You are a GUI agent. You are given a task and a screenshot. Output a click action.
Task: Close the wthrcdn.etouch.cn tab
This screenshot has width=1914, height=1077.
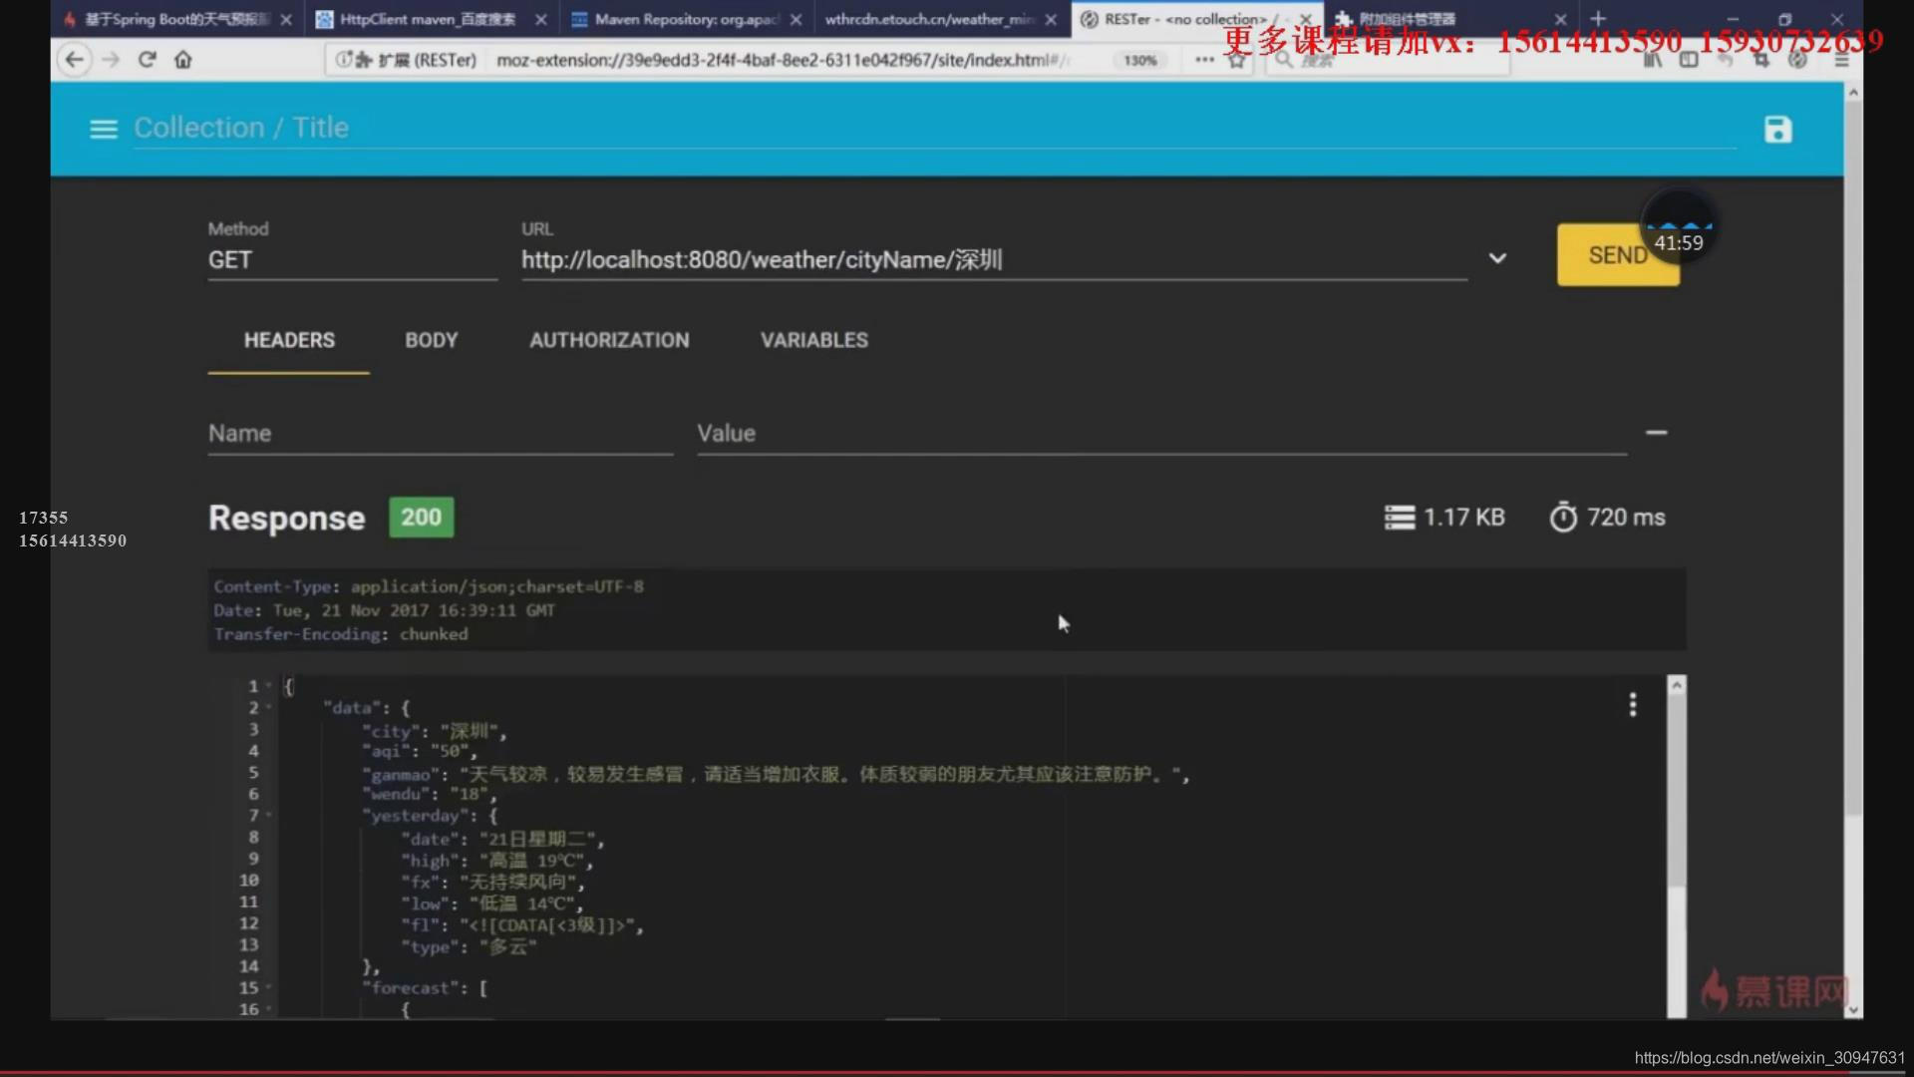(x=1051, y=19)
